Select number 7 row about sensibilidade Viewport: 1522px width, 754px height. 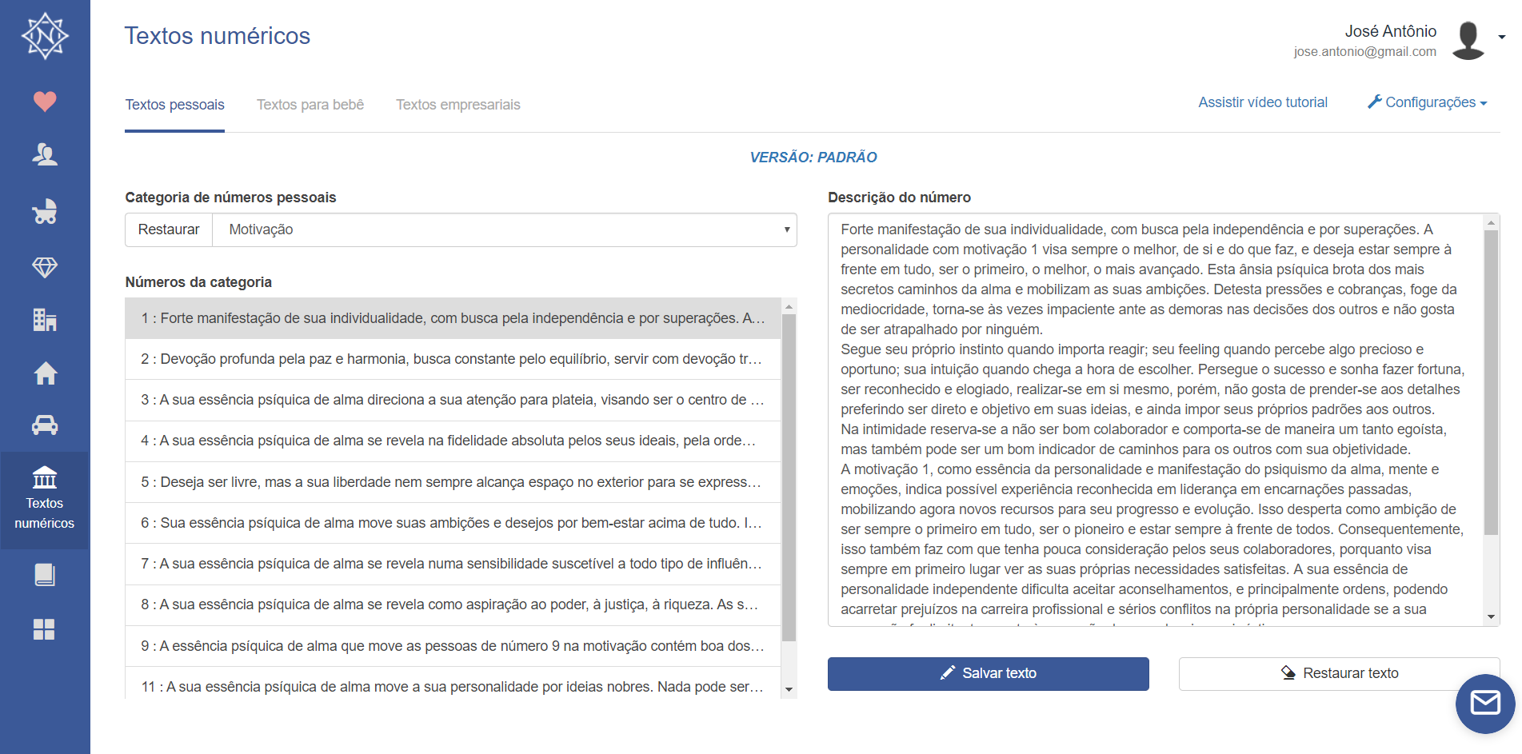[453, 564]
